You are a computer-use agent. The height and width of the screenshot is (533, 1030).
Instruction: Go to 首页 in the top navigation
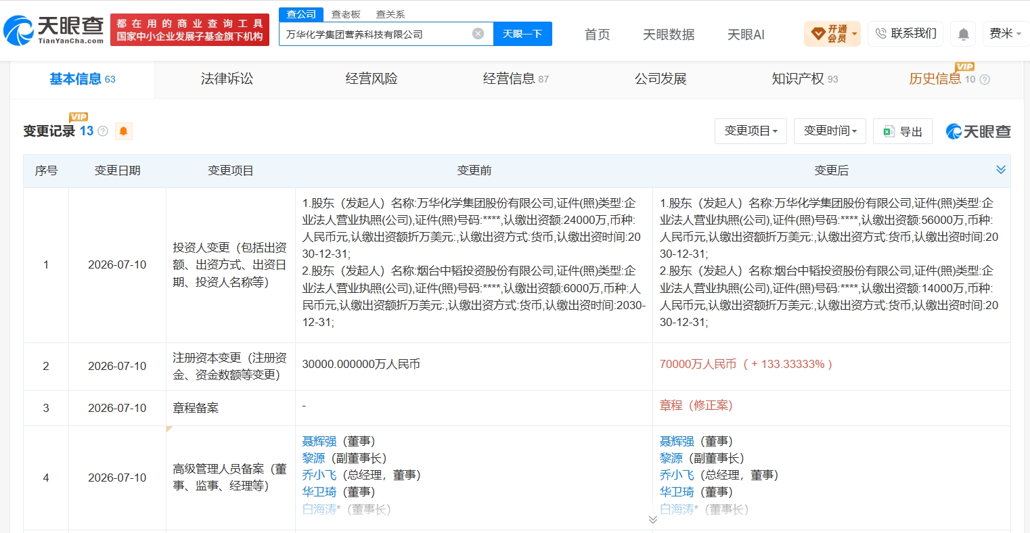pyautogui.click(x=597, y=34)
